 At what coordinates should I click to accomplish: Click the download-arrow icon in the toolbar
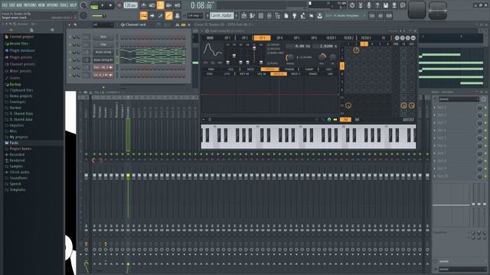tap(320, 15)
